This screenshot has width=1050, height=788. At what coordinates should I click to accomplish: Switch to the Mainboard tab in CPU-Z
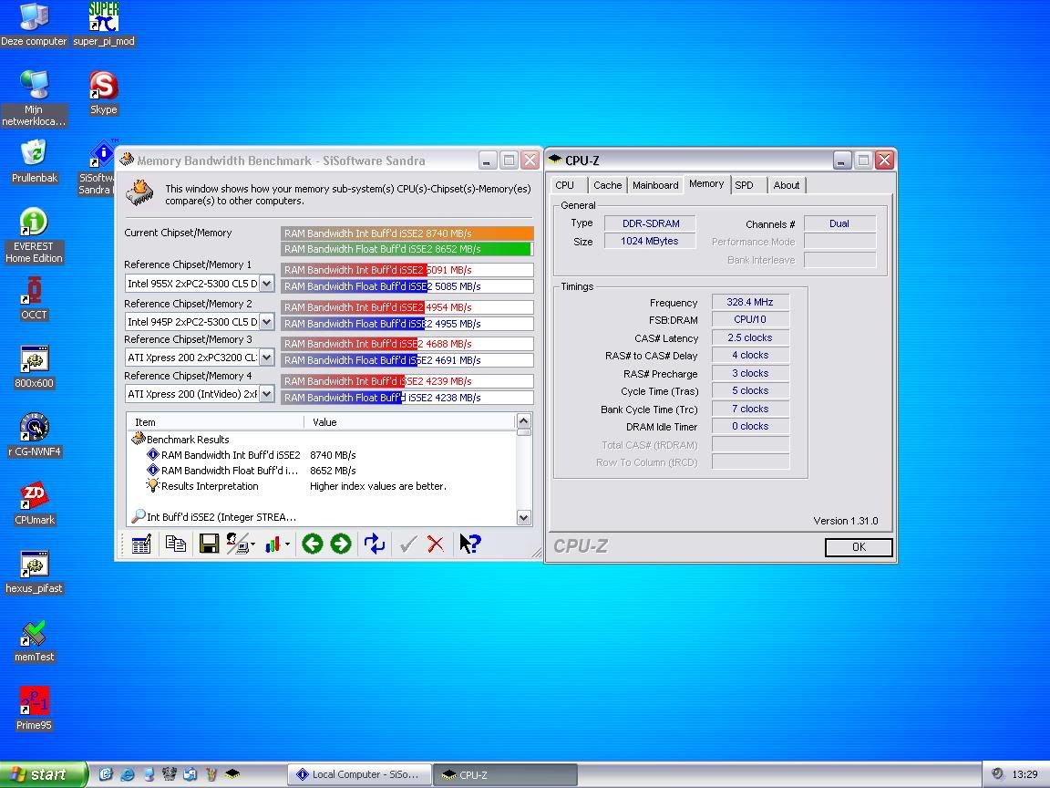[655, 185]
